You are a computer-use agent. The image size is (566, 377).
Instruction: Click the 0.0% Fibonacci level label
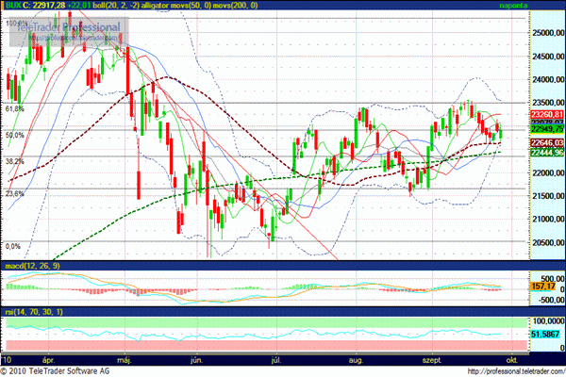pos(11,246)
